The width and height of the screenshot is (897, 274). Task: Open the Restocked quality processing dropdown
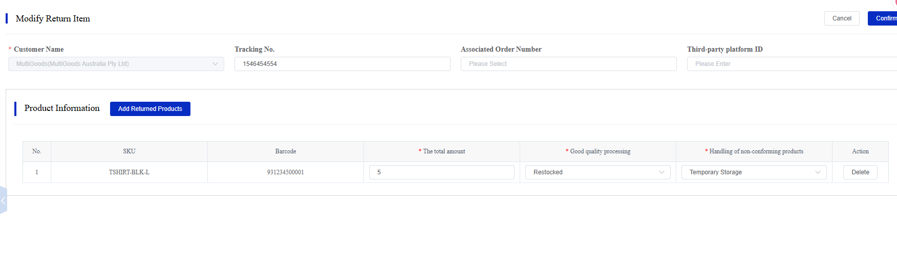598,172
